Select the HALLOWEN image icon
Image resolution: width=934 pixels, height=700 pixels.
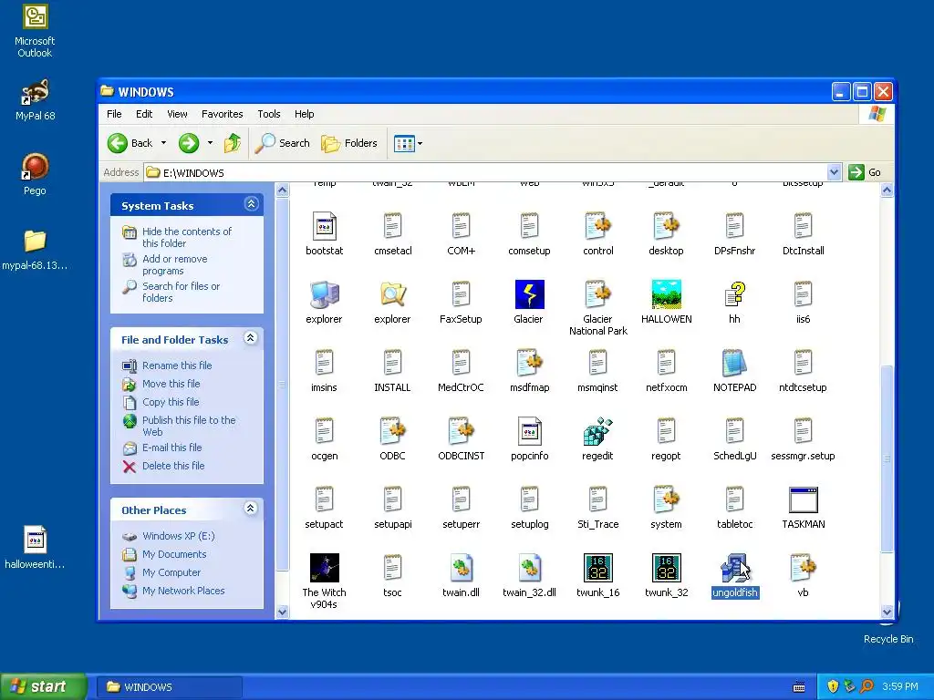[667, 294]
